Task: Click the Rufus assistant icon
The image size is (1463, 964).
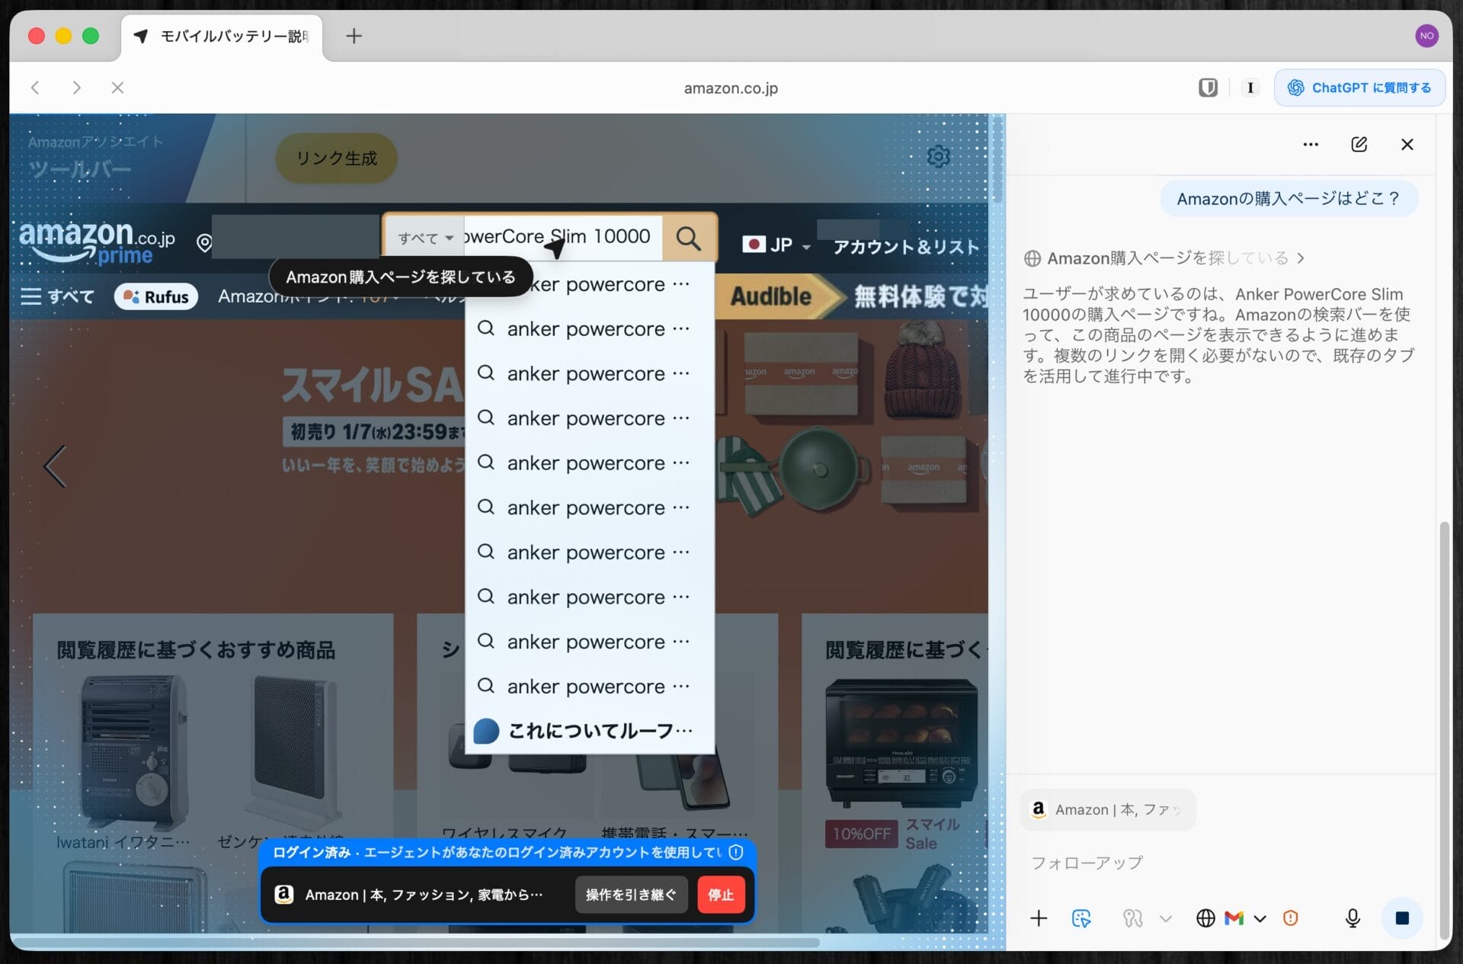Action: tap(133, 296)
